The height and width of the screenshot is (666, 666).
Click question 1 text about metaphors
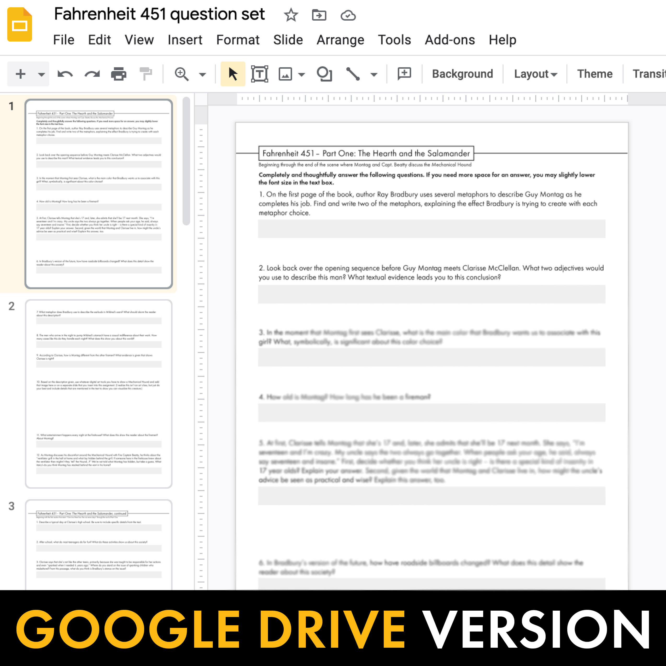(428, 203)
